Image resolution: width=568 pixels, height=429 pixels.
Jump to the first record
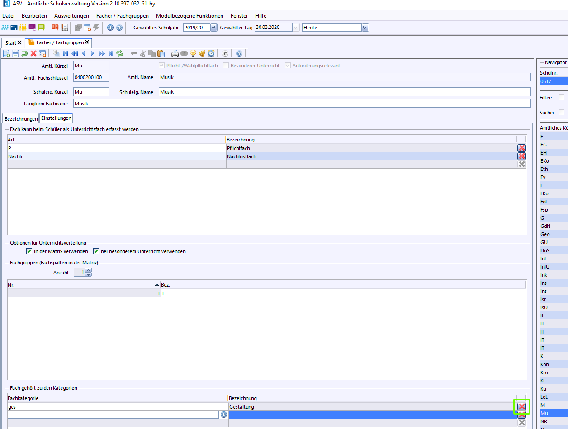(66, 53)
